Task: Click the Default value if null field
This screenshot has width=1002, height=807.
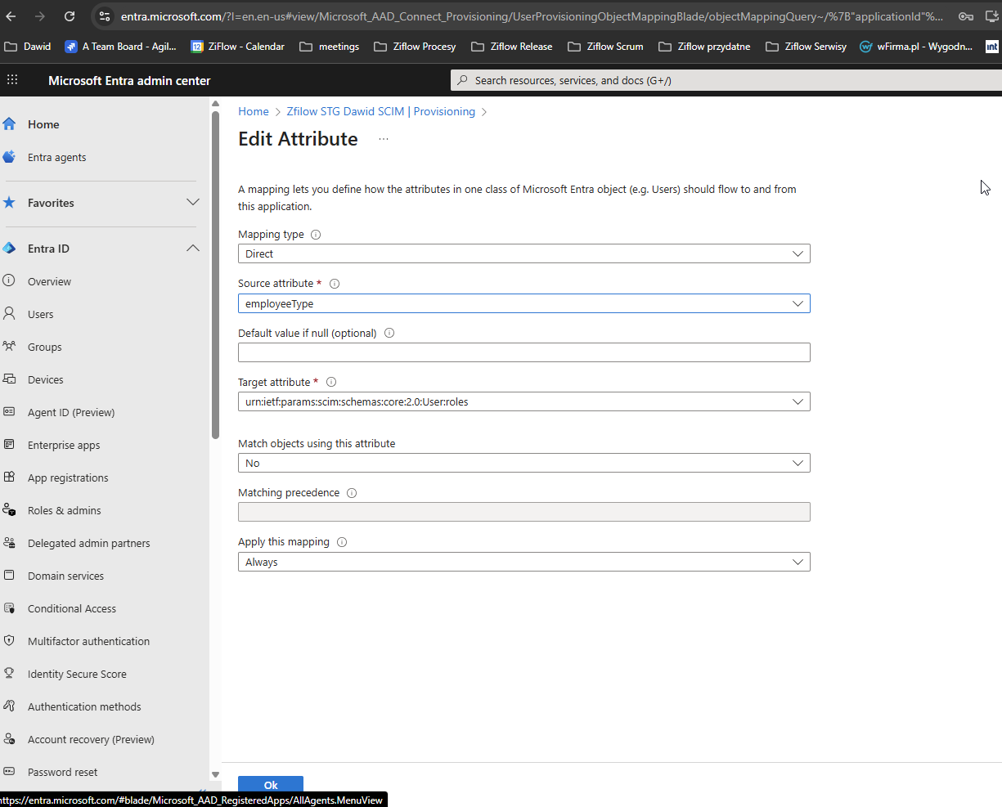Action: (523, 352)
